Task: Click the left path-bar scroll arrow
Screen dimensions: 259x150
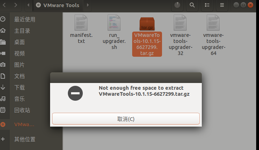Action: 28,5
